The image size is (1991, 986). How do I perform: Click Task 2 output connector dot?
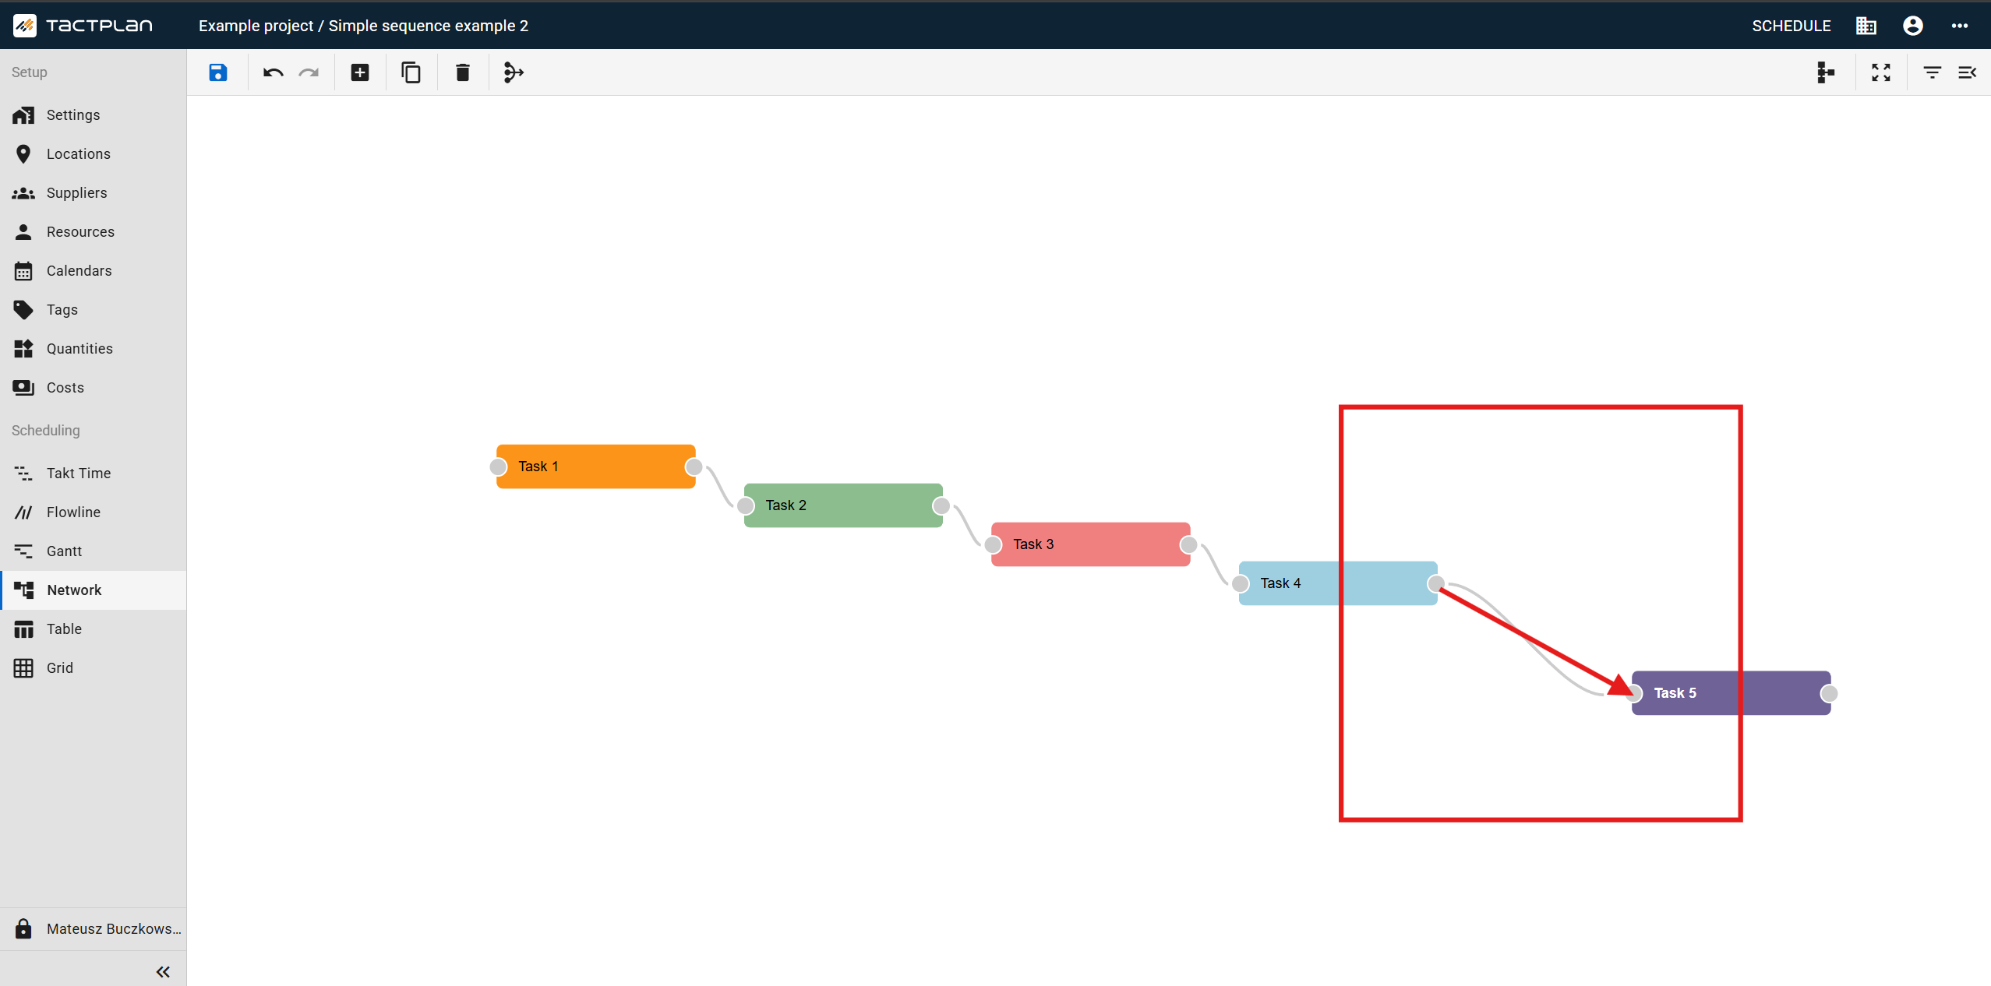tap(941, 505)
